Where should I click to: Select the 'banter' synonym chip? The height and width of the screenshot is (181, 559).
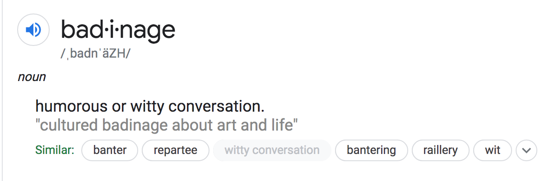pos(110,150)
